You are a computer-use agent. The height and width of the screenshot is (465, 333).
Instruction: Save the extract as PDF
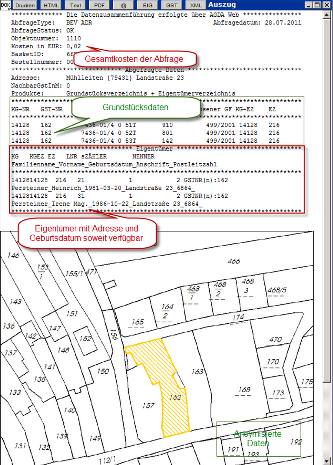pos(99,5)
